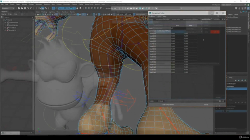Toggle the Channel Box icon at top right

point(248,8)
